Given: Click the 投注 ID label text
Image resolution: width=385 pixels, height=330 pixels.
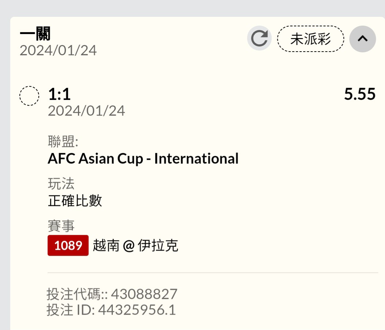Looking at the screenshot, I should click(71, 310).
